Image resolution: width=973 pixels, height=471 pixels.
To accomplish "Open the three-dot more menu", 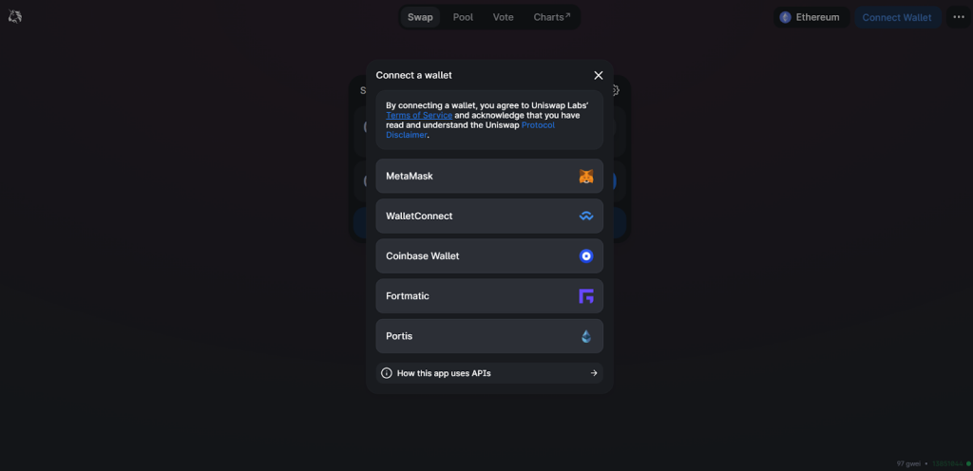I will pyautogui.click(x=959, y=17).
